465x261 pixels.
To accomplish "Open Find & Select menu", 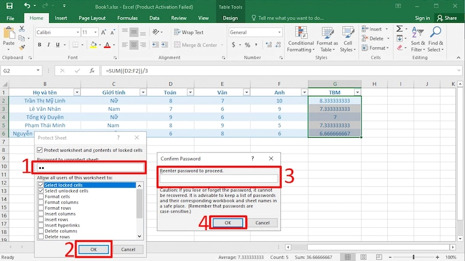I will [436, 39].
